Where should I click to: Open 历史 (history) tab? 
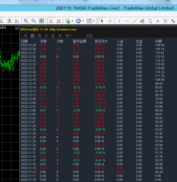(x=89, y=36)
